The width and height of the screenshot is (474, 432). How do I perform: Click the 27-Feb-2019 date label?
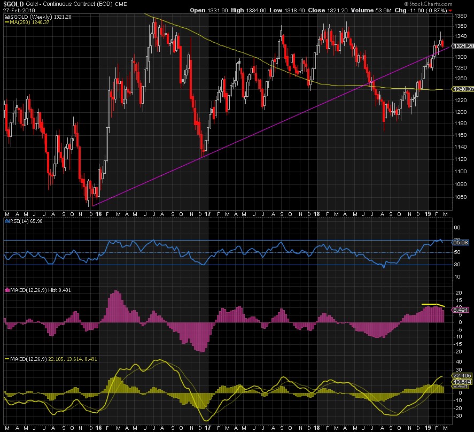pyautogui.click(x=17, y=10)
